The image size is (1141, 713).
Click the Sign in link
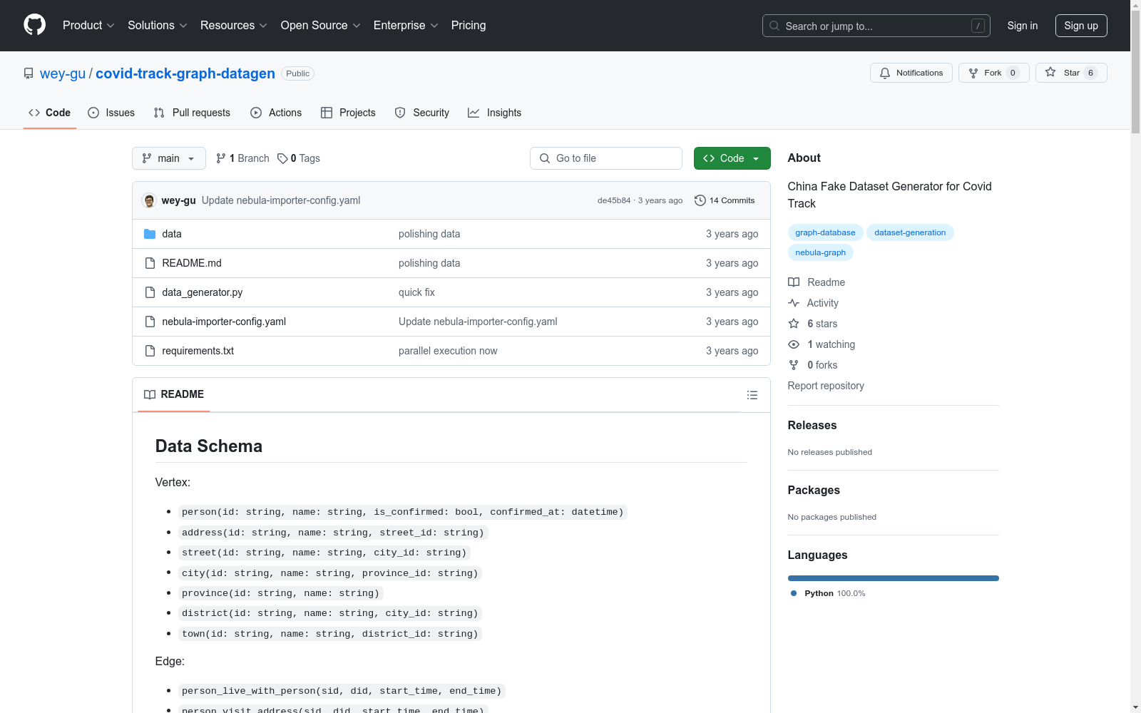1023,26
